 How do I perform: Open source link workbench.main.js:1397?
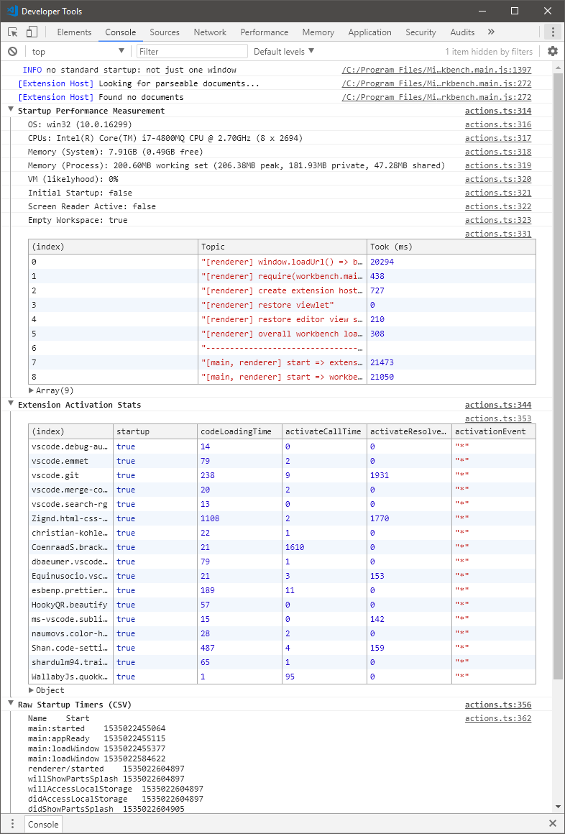point(436,70)
